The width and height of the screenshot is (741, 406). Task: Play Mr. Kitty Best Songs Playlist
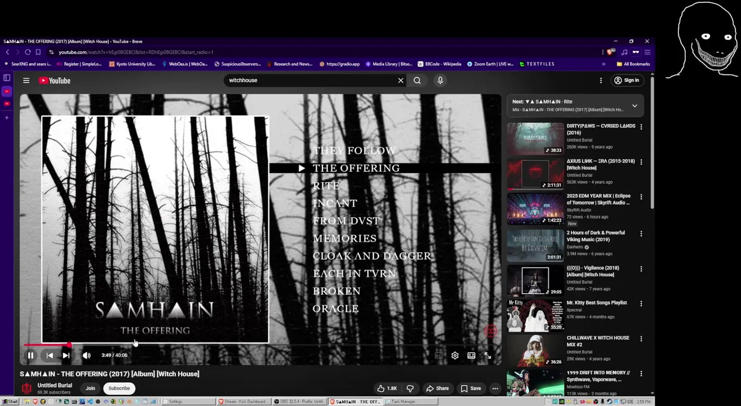535,315
